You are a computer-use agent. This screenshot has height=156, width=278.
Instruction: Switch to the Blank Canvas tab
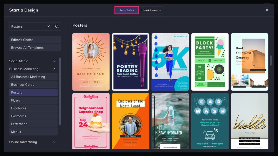click(151, 10)
